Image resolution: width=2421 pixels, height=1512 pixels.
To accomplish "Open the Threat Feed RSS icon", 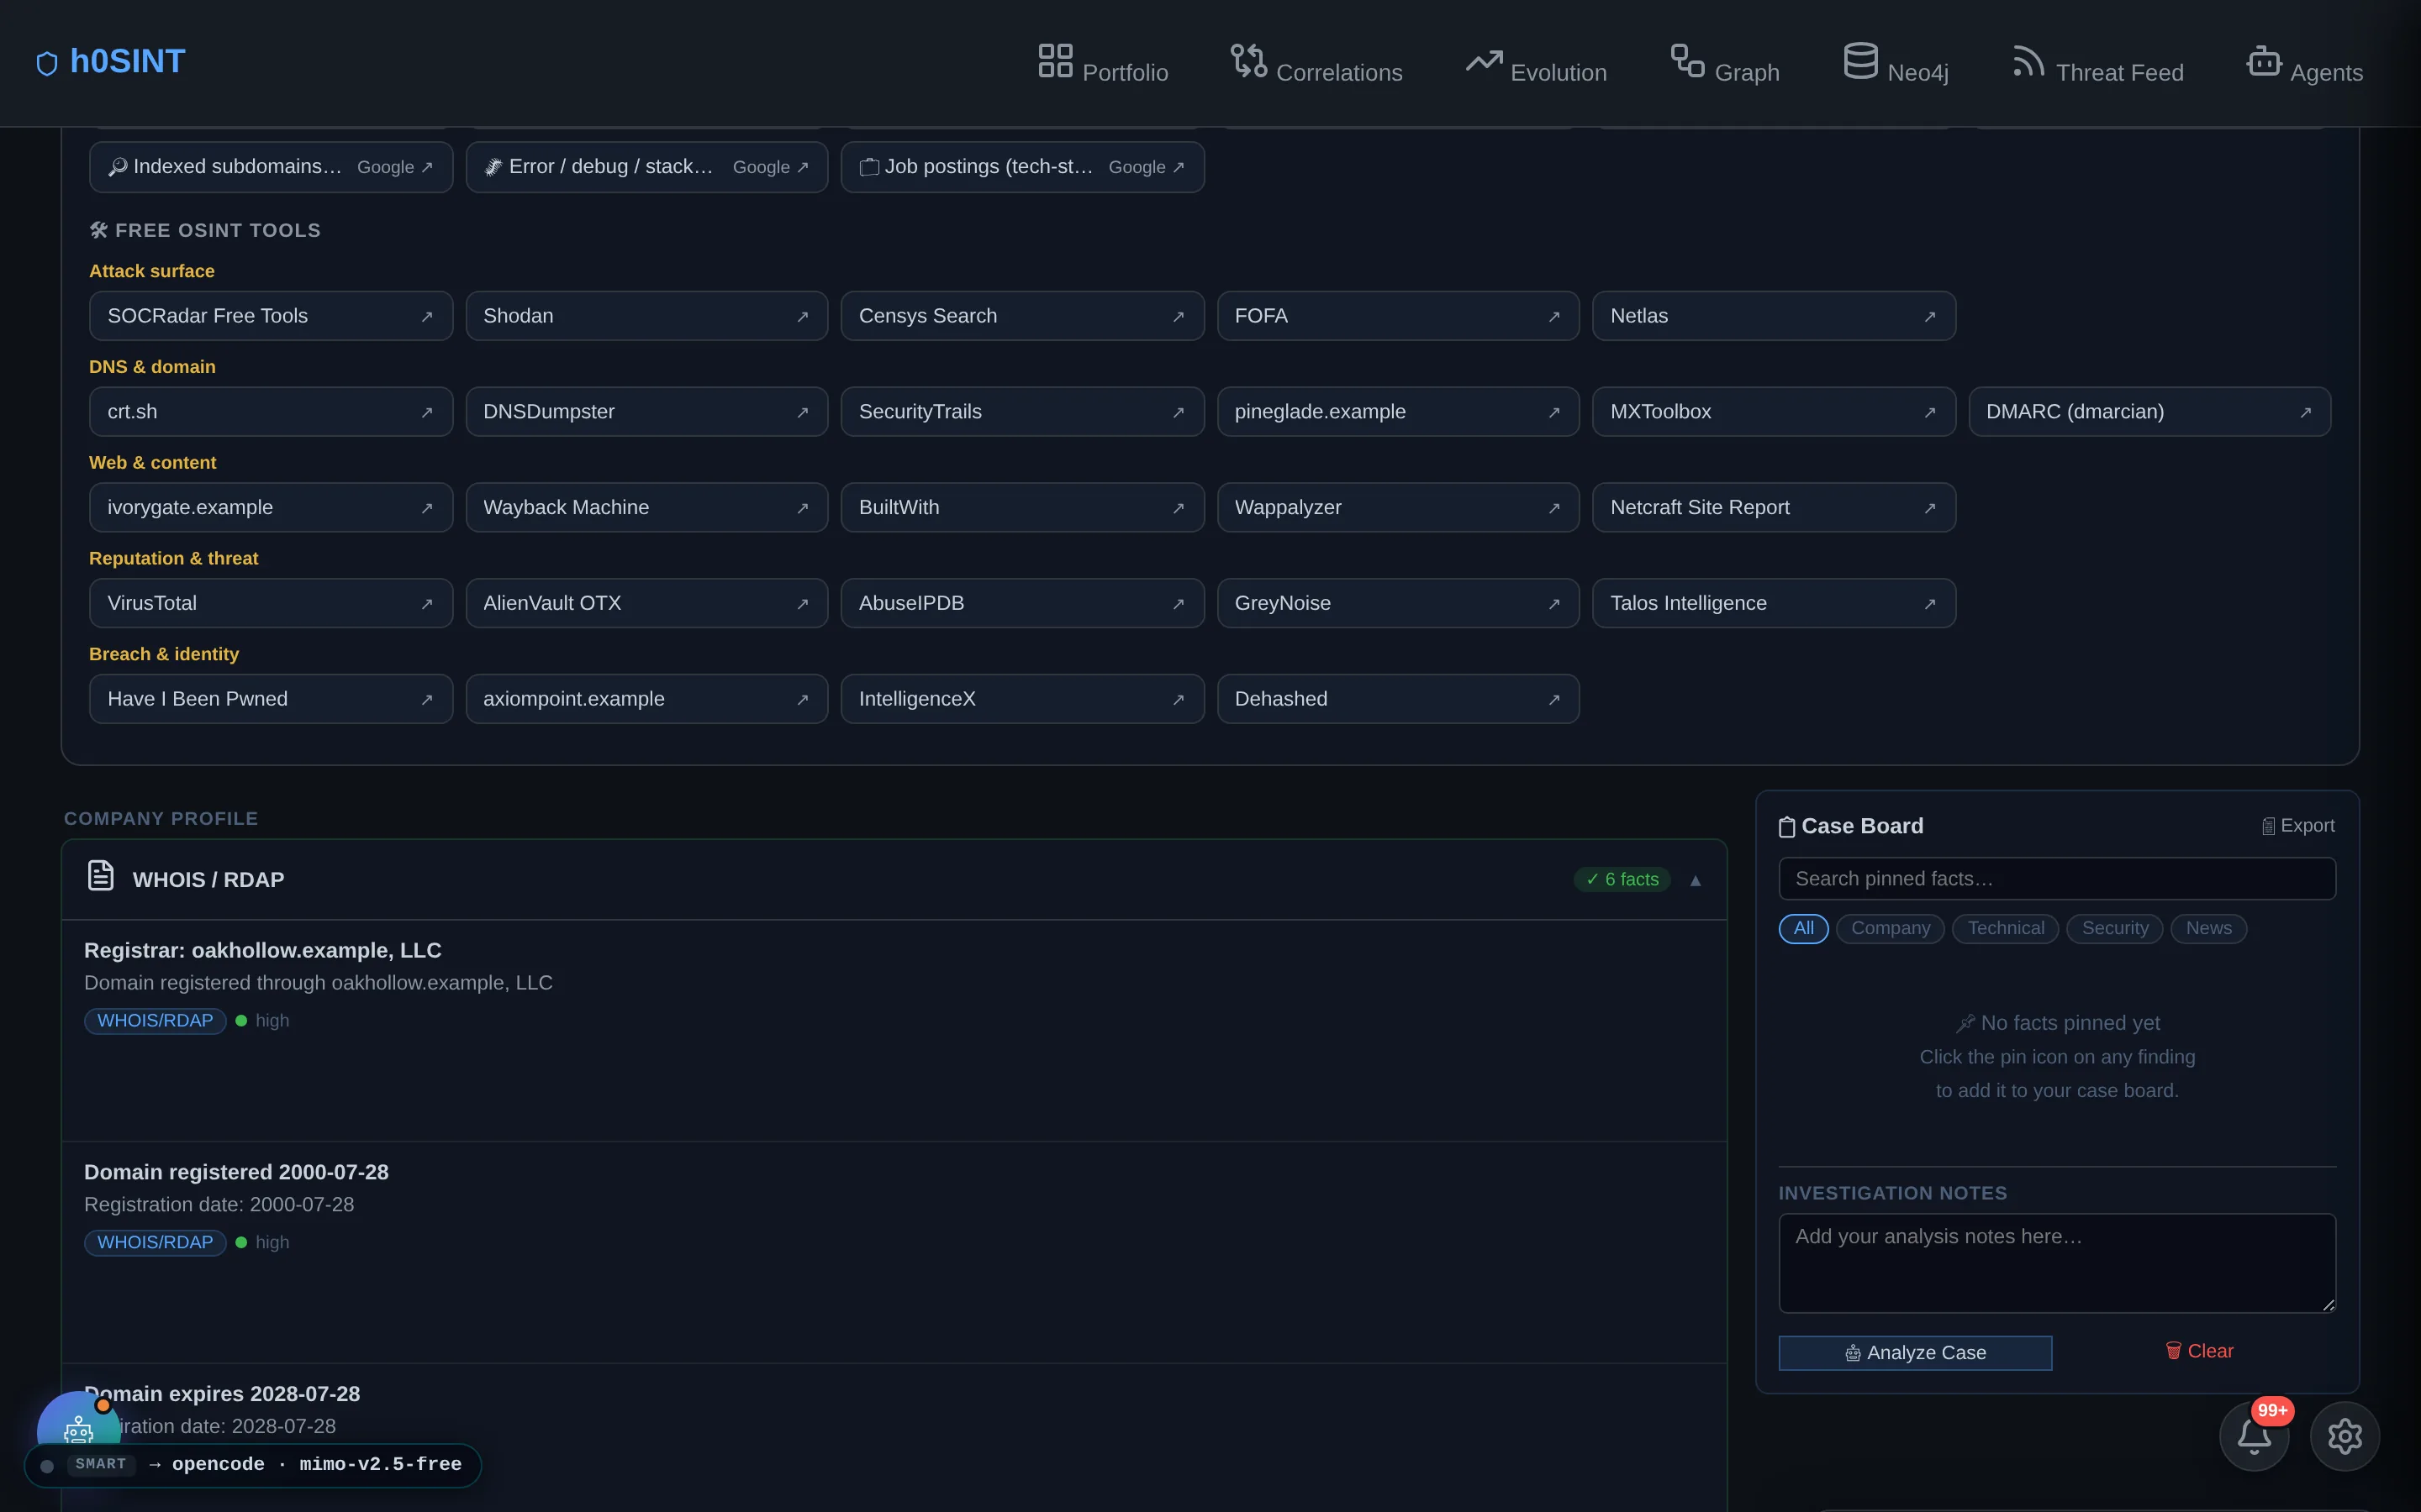I will (x=2028, y=60).
